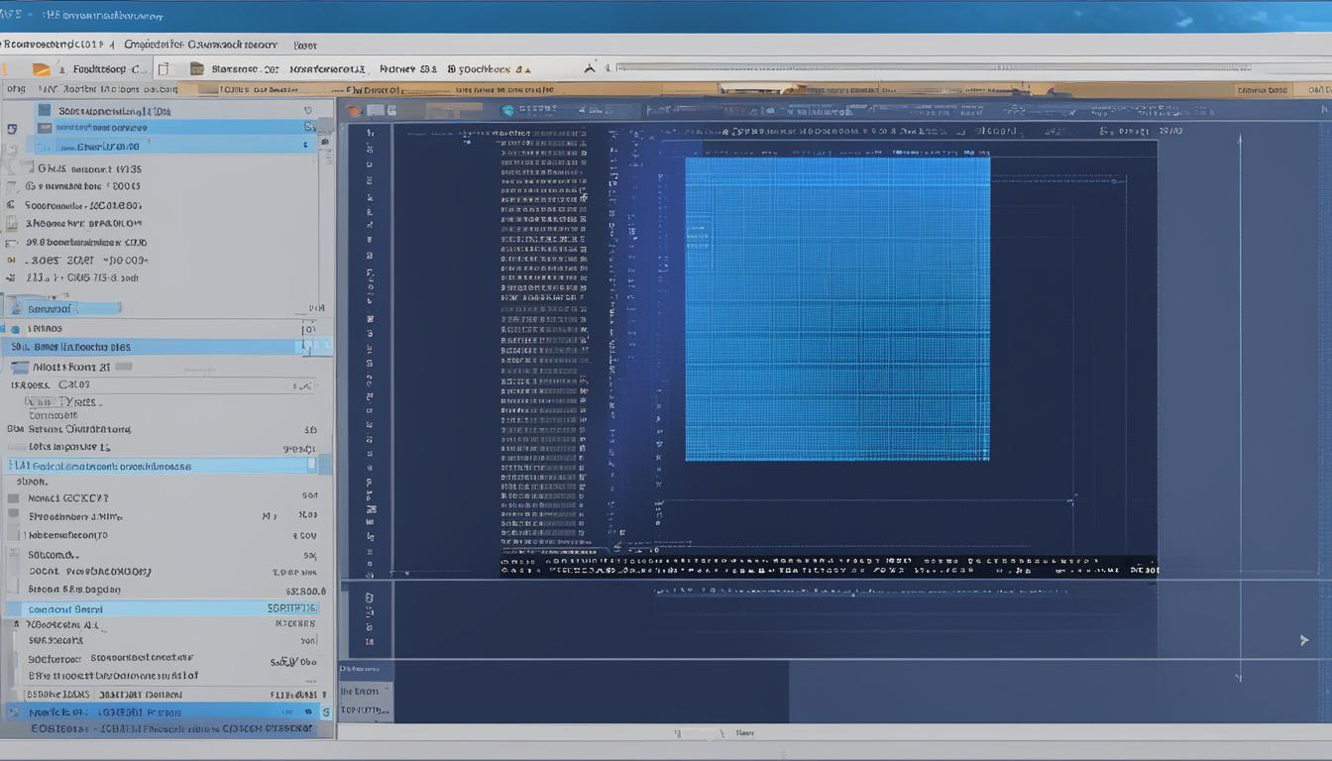Click the white play arrow at canvas right edge
Viewport: 1332px width, 761px height.
(x=1304, y=640)
